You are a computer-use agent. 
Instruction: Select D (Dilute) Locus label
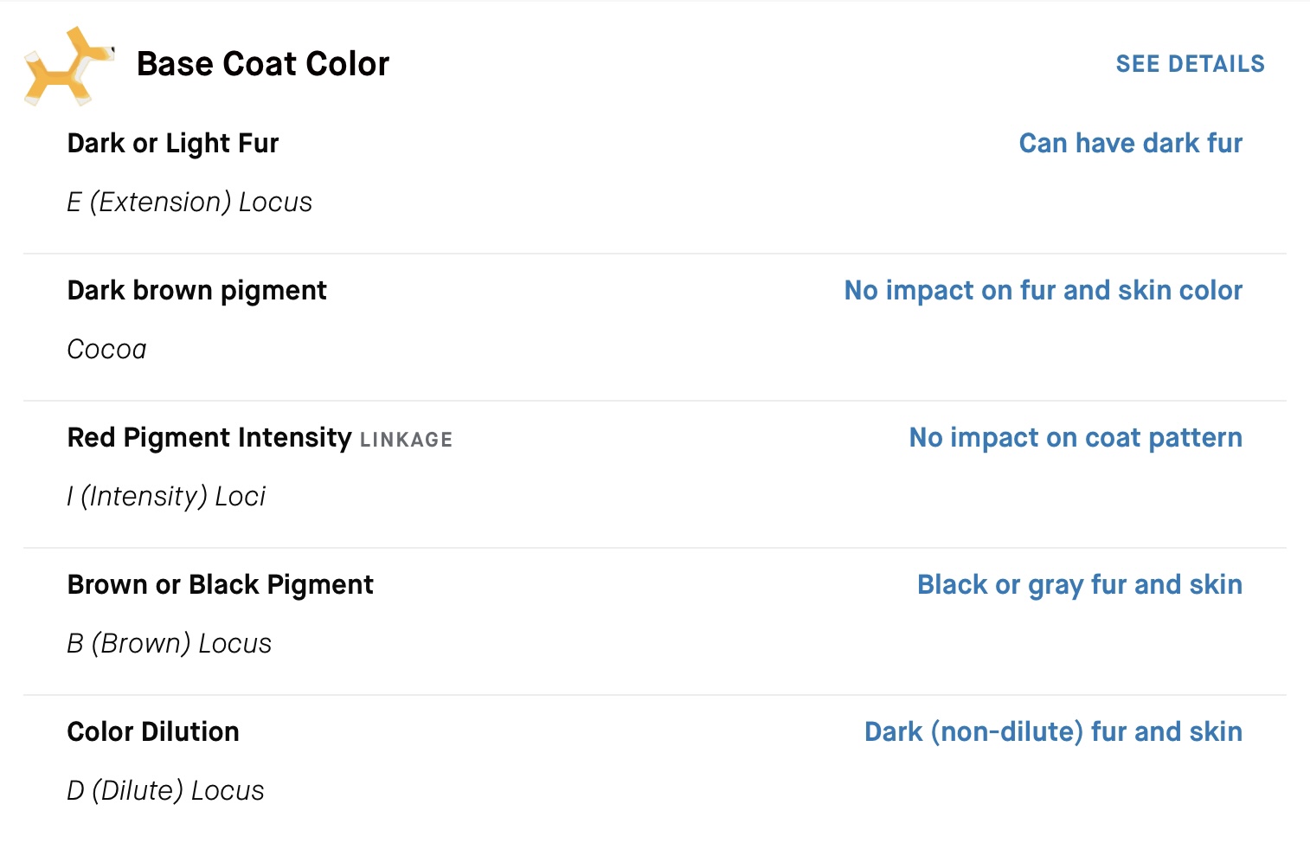tap(165, 790)
